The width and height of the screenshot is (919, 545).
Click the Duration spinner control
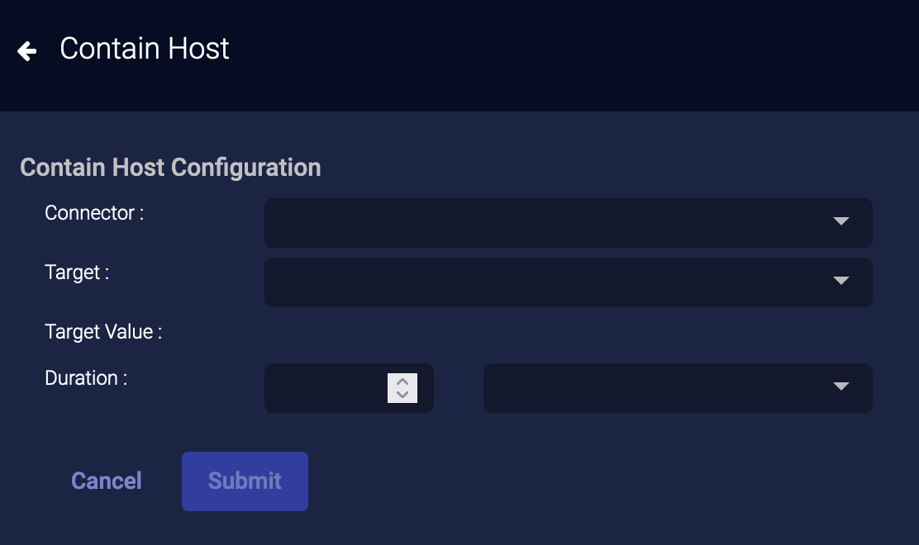click(x=402, y=388)
